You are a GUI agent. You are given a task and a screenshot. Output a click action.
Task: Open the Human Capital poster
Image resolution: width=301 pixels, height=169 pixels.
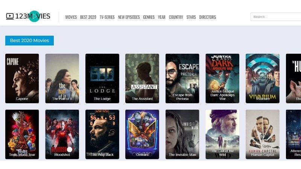click(263, 134)
